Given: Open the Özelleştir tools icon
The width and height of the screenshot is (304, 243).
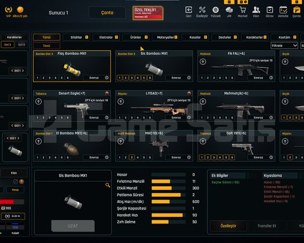Looking at the screenshot, I should point(202,10).
